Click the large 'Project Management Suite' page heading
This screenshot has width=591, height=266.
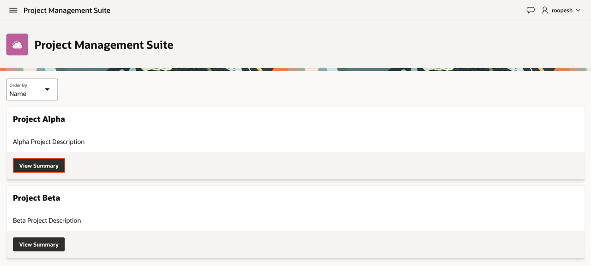104,45
